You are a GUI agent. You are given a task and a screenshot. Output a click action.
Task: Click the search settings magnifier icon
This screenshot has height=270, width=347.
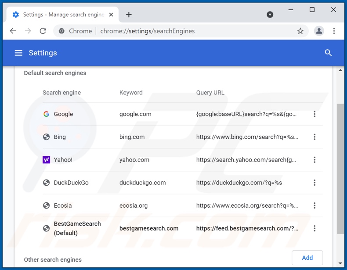pyautogui.click(x=328, y=53)
